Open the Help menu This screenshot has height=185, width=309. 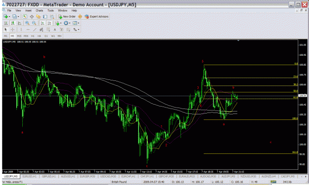(74, 10)
